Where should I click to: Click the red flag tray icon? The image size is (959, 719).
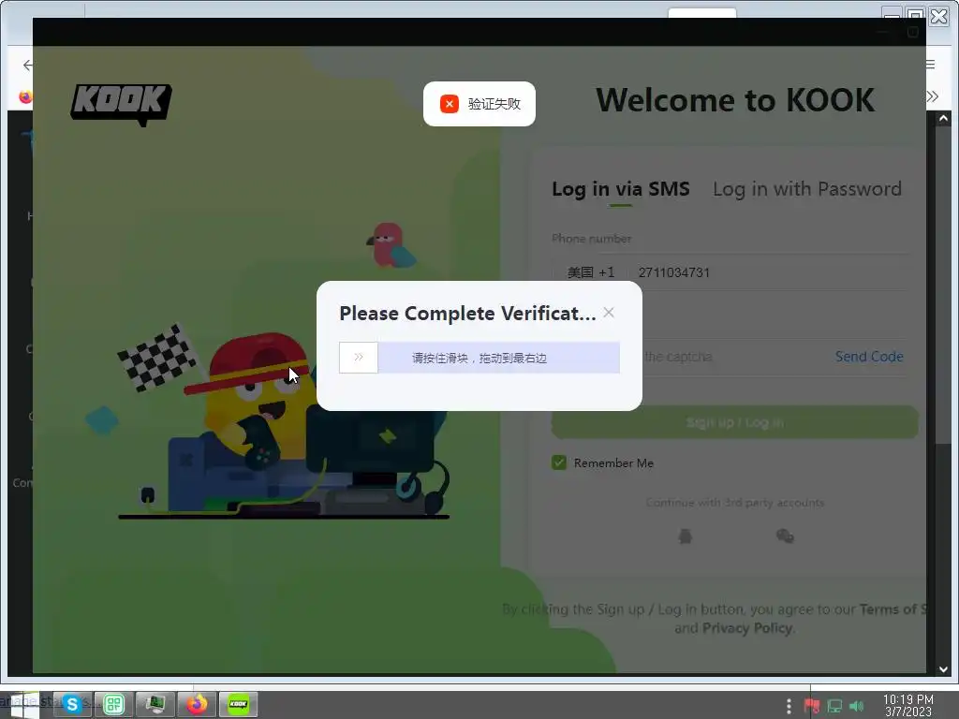(812, 706)
